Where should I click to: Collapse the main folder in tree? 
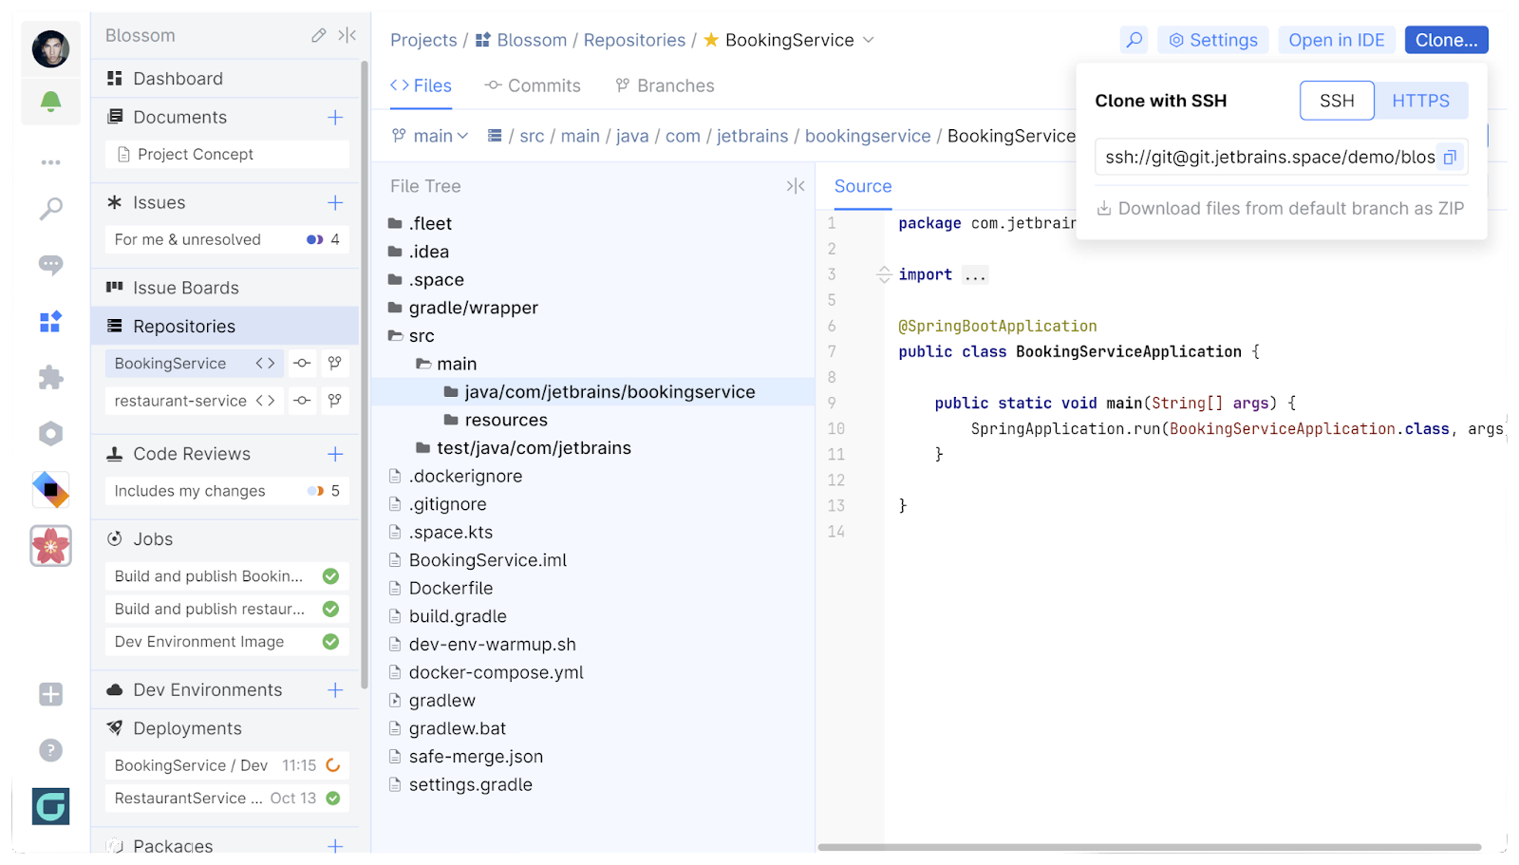(423, 364)
